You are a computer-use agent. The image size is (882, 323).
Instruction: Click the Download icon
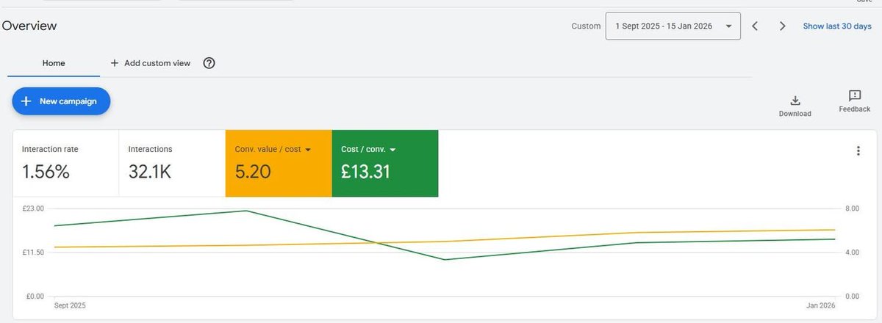click(795, 101)
